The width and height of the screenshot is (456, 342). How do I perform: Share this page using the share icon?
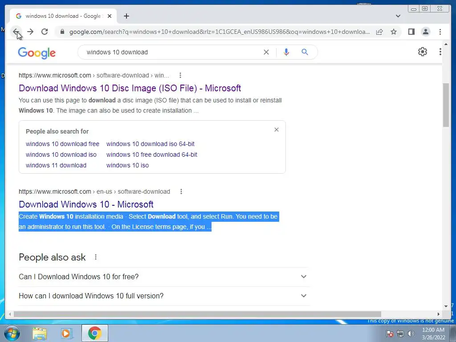379,32
